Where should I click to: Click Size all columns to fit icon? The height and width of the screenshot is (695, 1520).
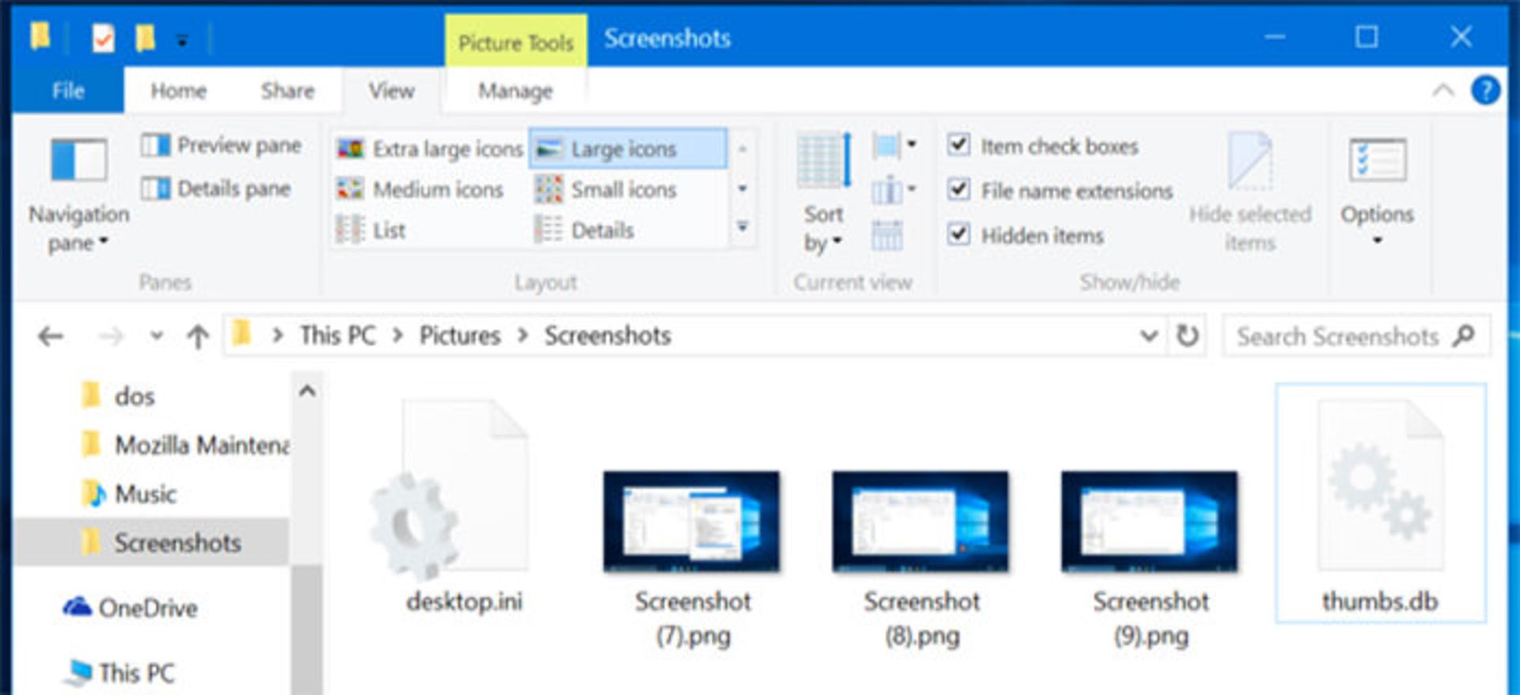click(x=887, y=235)
